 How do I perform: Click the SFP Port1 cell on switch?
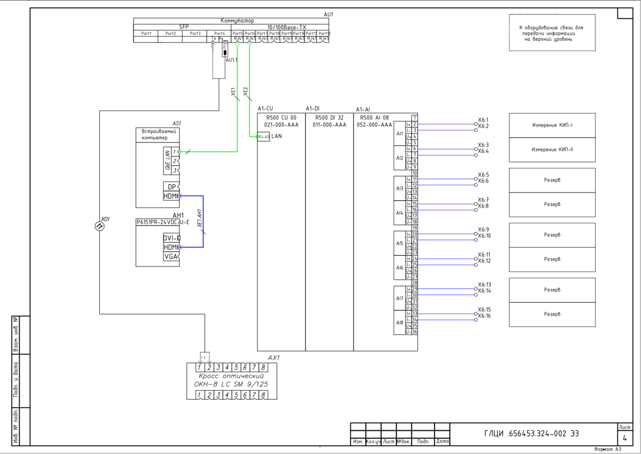(146, 33)
